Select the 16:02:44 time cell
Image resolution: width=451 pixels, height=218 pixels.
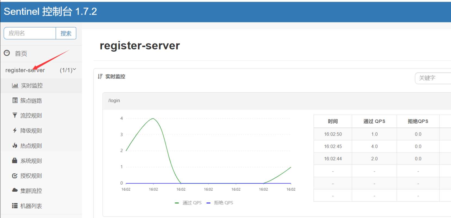click(333, 159)
